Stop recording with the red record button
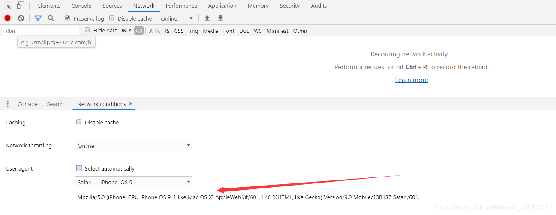This screenshot has width=556, height=215. coord(7,18)
